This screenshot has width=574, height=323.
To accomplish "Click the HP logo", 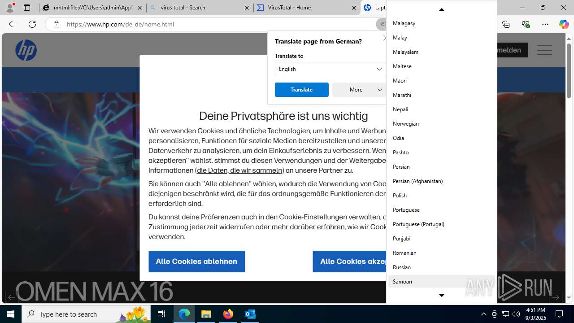I will 26,50.
